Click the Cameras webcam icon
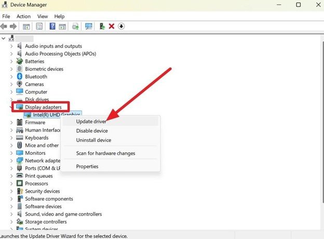Image resolution: width=324 pixels, height=239 pixels. pyautogui.click(x=19, y=84)
